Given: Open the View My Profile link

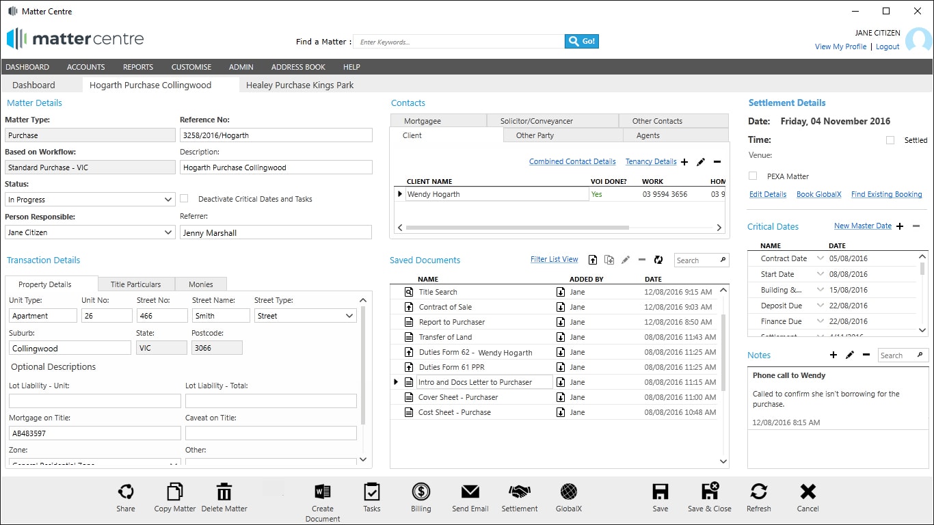Looking at the screenshot, I should click(x=840, y=46).
